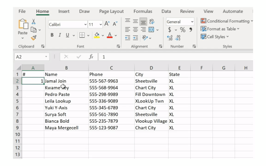Viewport: 266px width, 166px height.
Task: Apply comma style format
Action: 191,30
